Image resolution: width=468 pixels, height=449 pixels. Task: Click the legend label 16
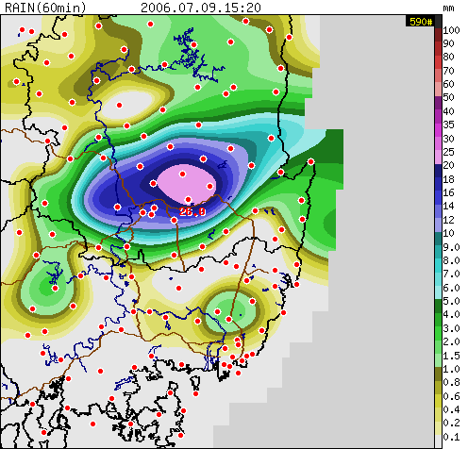[x=448, y=192]
